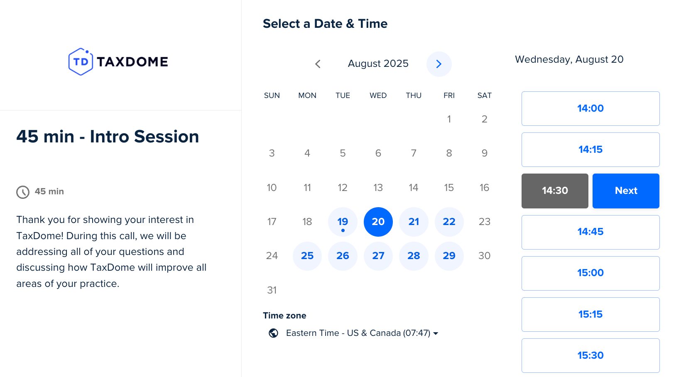Choose the 15:30 time slot

tap(590, 355)
